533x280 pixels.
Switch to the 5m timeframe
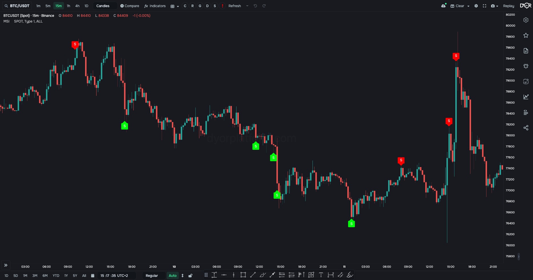click(x=48, y=6)
